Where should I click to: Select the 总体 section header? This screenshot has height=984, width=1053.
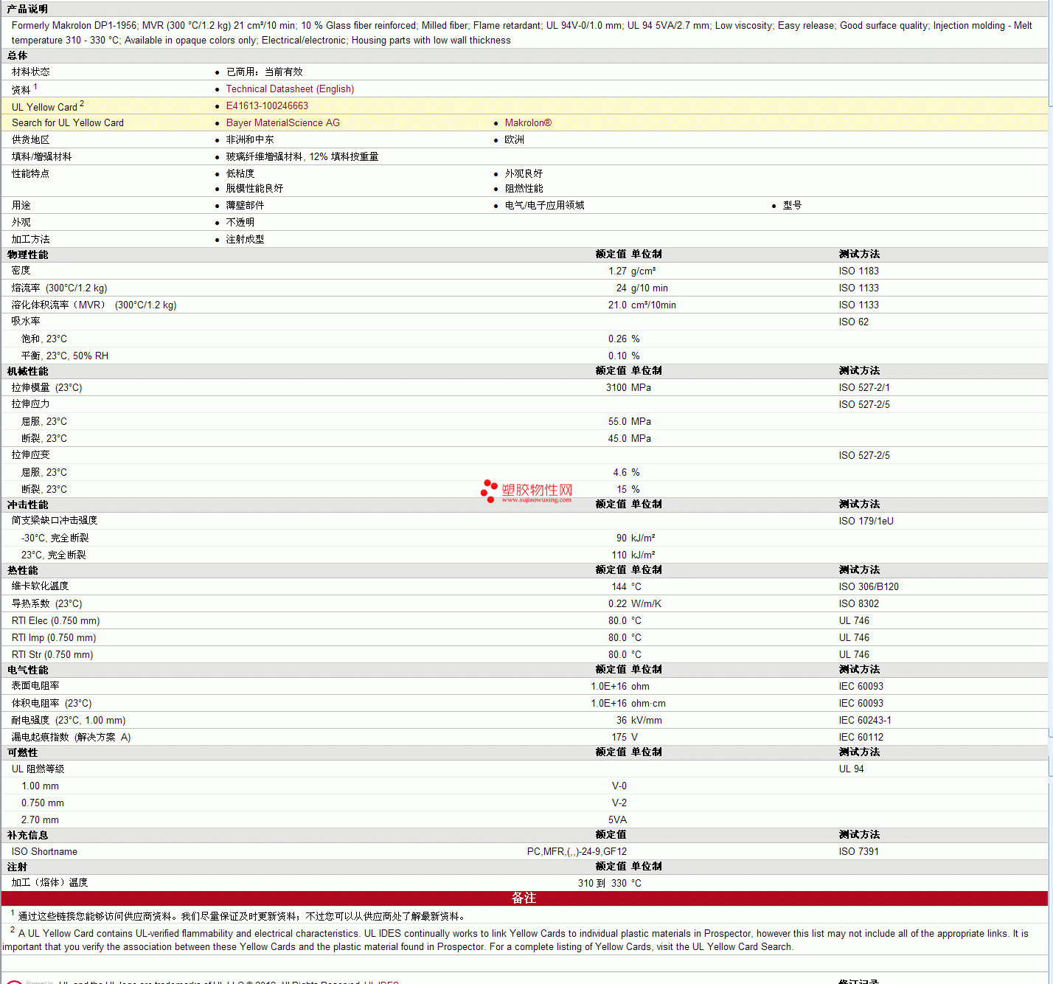click(x=17, y=55)
